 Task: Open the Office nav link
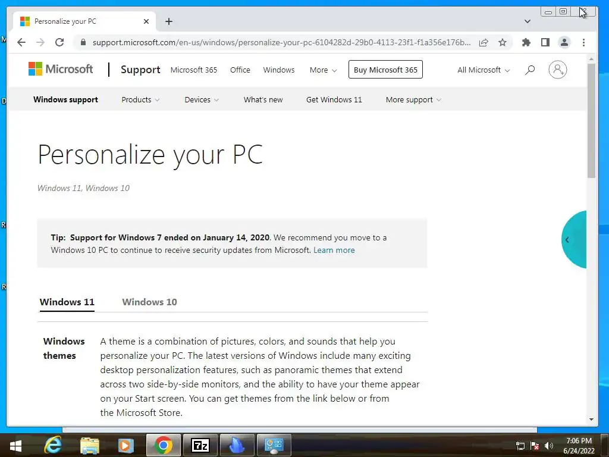[x=240, y=70]
